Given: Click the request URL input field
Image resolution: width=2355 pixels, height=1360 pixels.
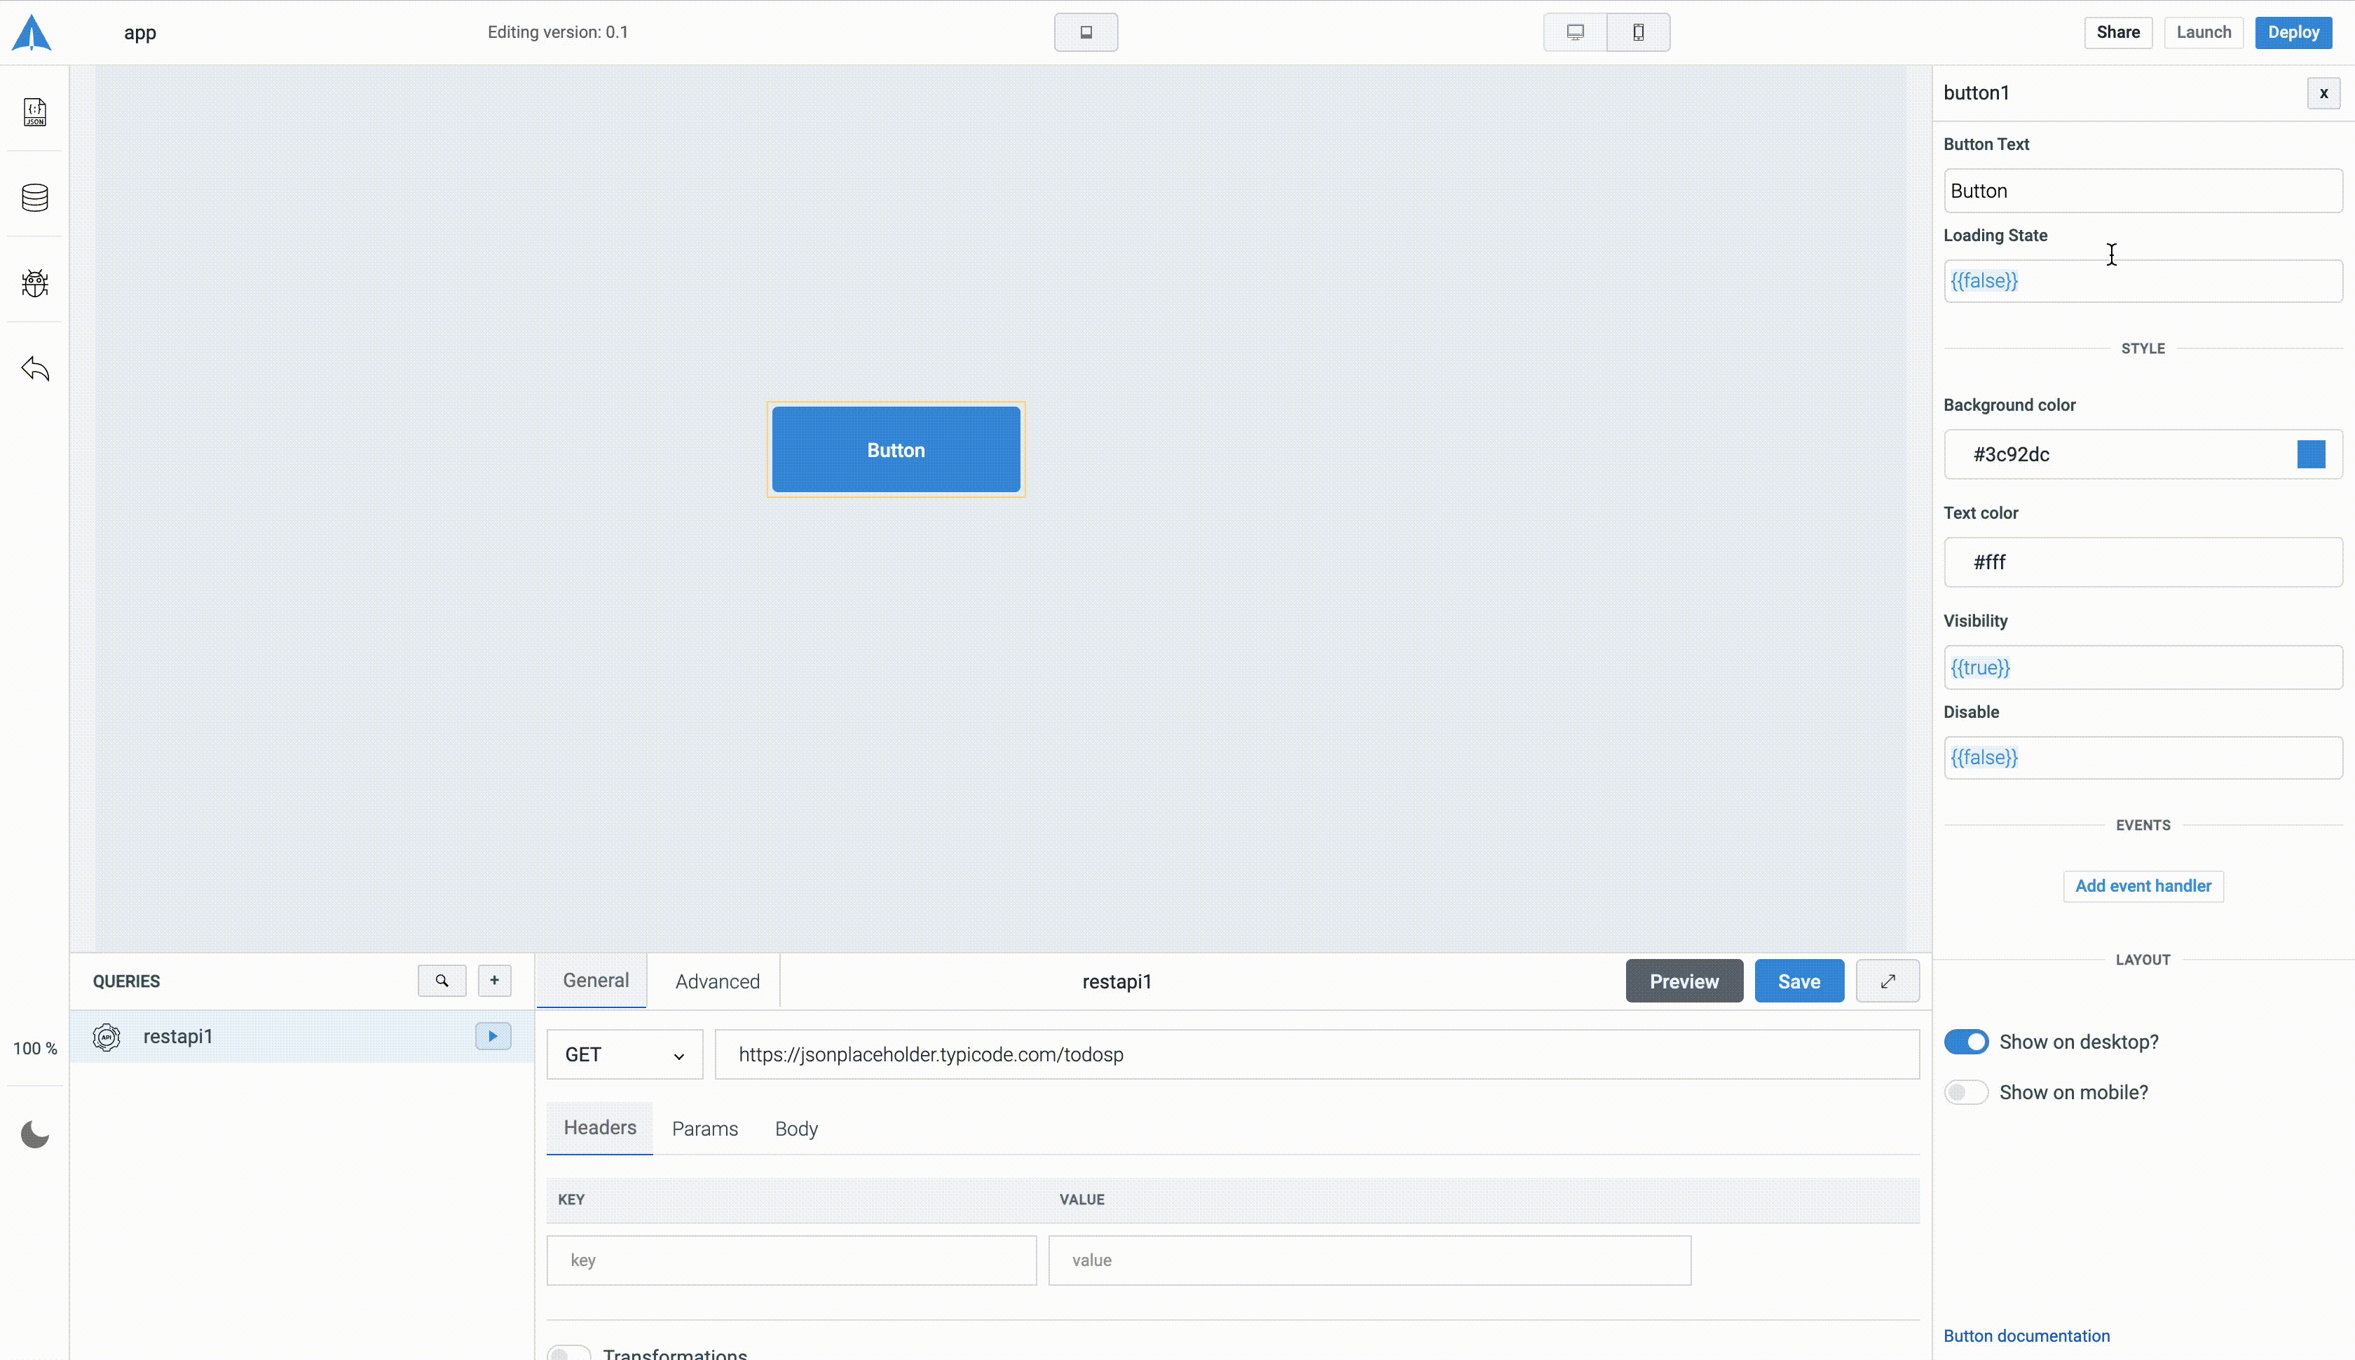Looking at the screenshot, I should tap(1317, 1054).
